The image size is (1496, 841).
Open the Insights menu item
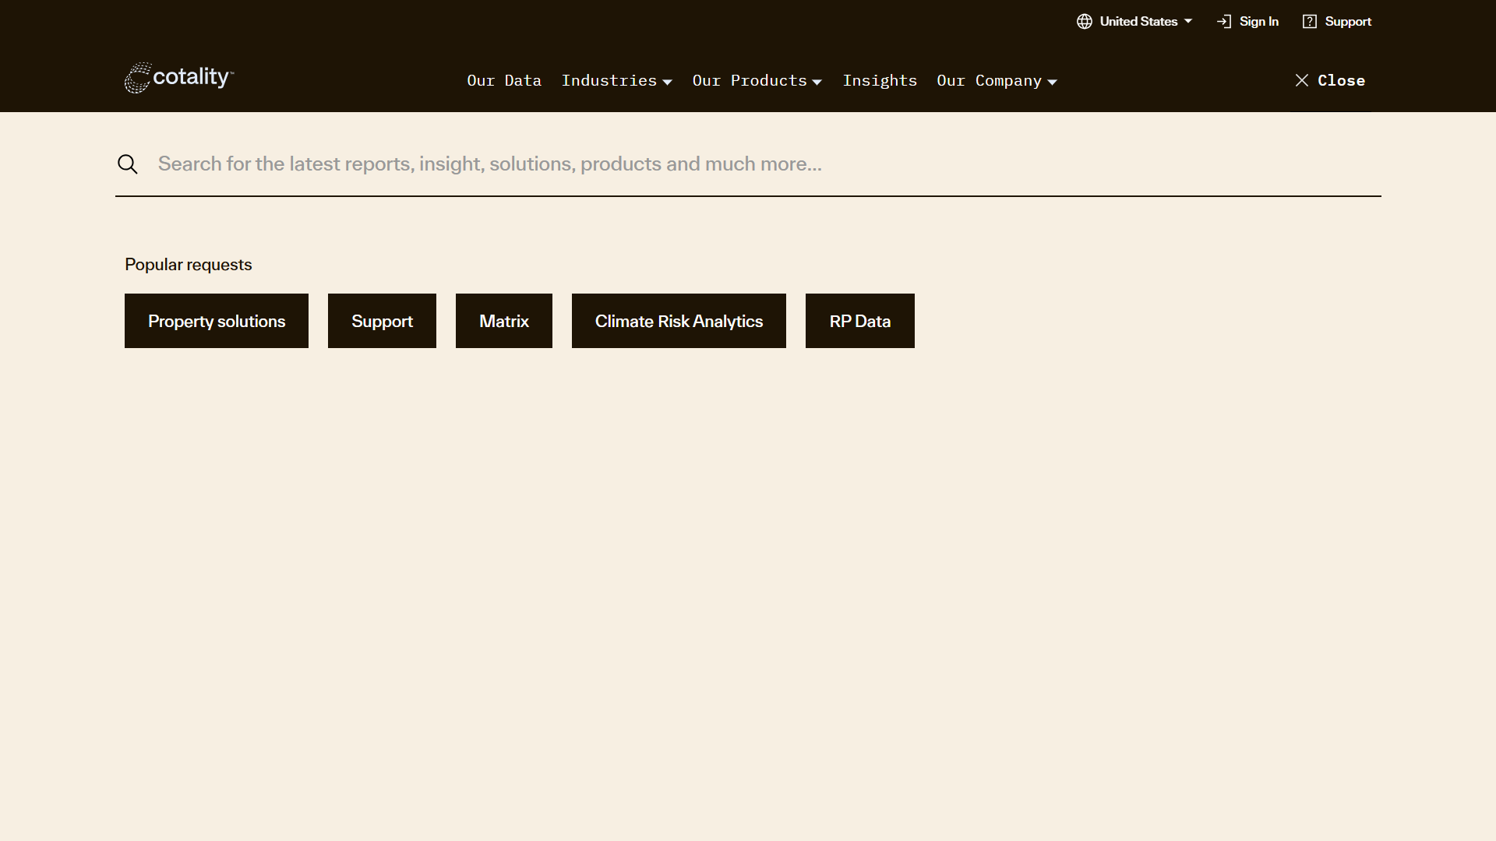click(880, 80)
